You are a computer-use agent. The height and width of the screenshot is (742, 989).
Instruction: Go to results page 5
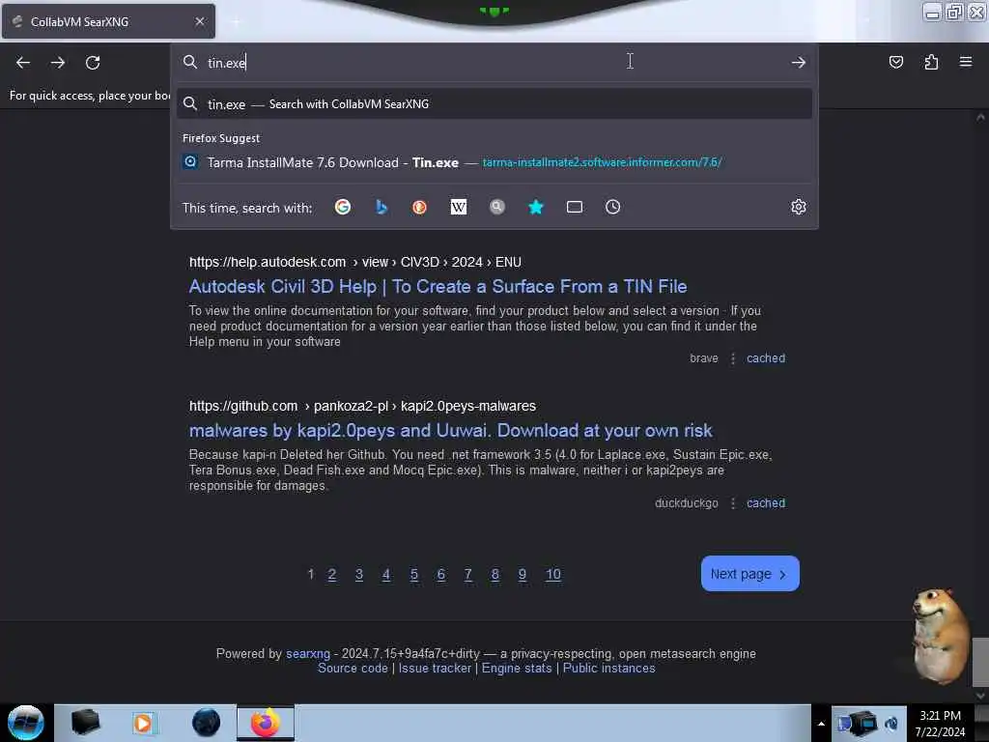pyautogui.click(x=413, y=574)
